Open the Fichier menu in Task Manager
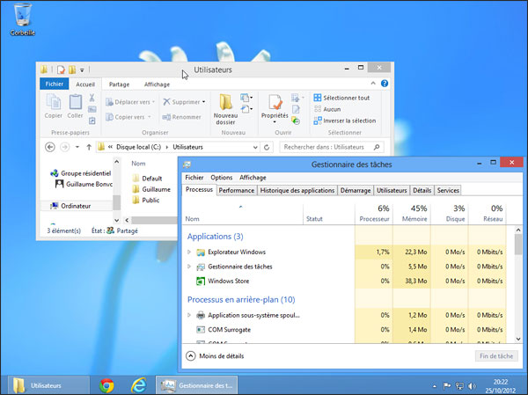The width and height of the screenshot is (528, 395). point(194,178)
